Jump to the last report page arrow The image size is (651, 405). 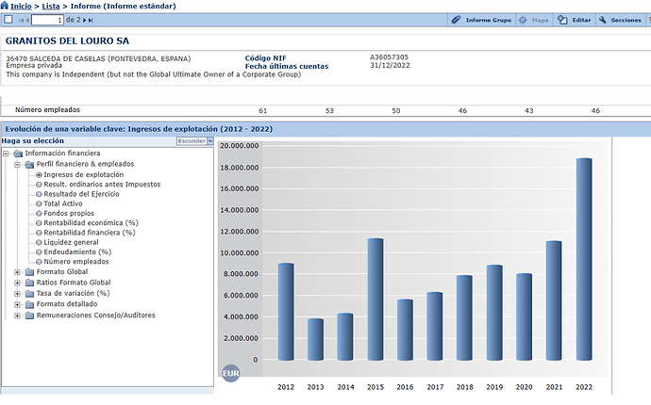pos(90,20)
